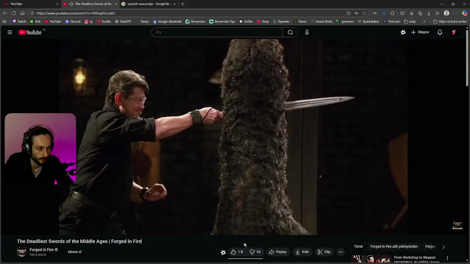Show more filter chips with the right chevron

coord(443,247)
